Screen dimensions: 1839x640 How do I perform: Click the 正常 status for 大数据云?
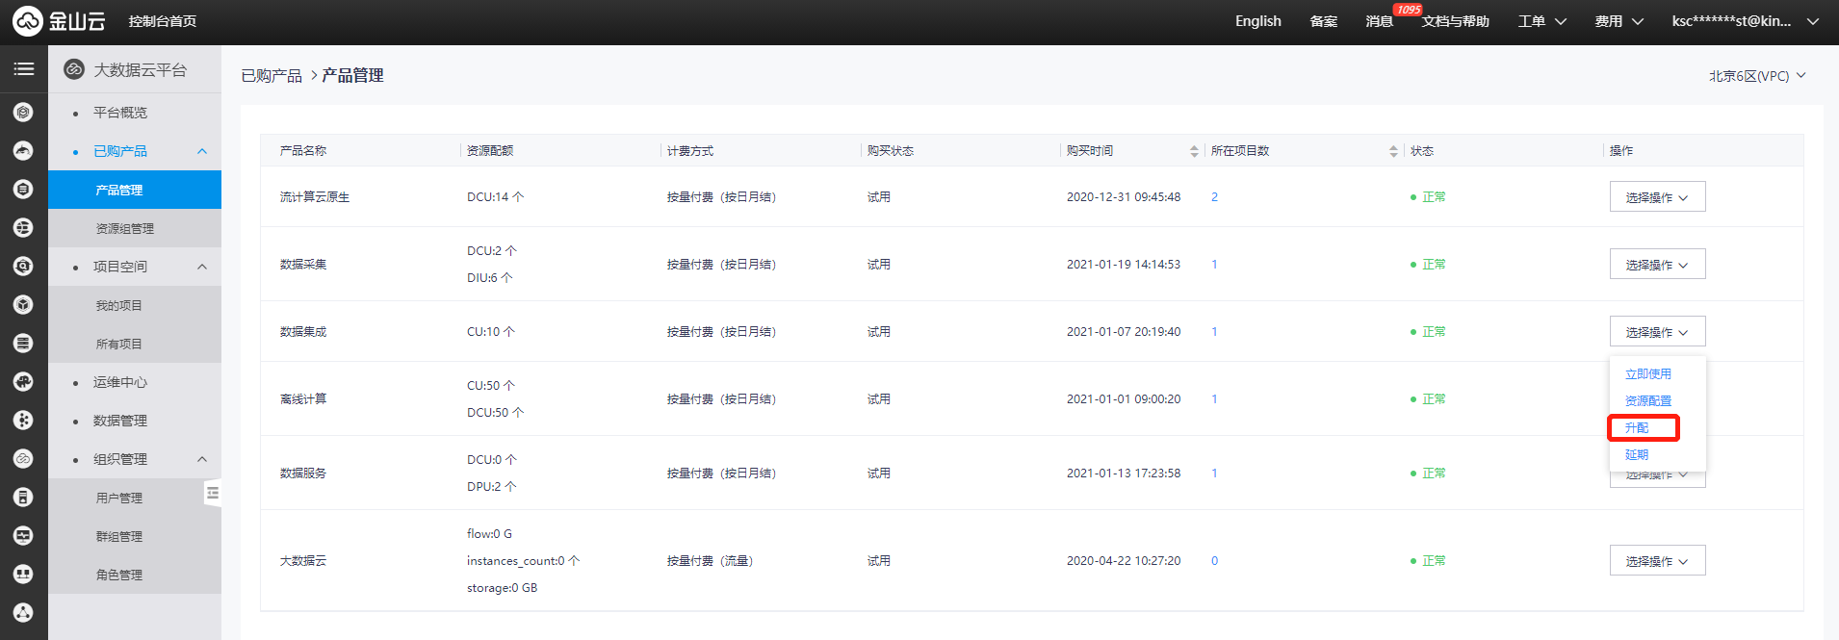tap(1428, 561)
